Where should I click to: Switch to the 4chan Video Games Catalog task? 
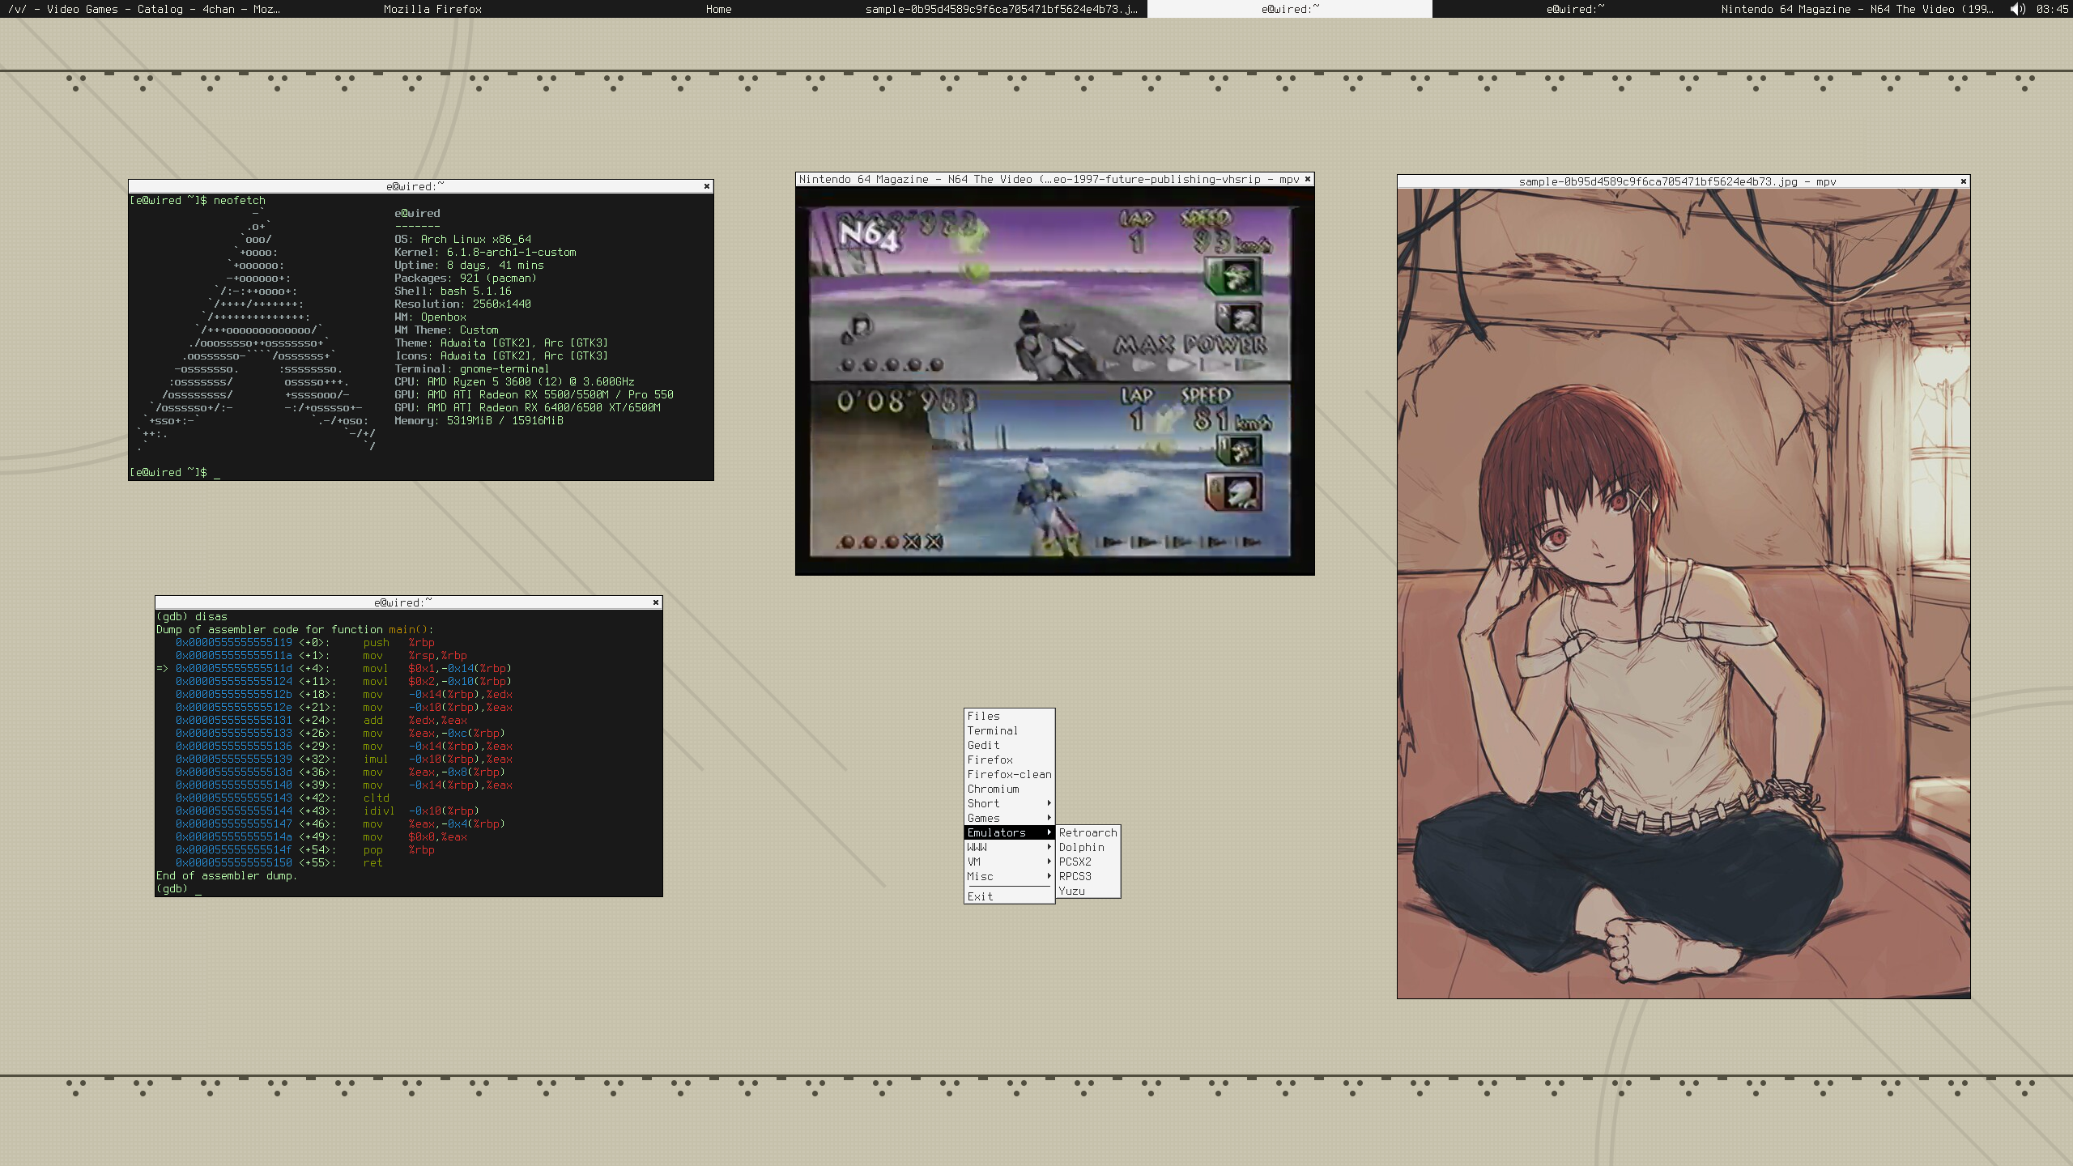[x=144, y=9]
